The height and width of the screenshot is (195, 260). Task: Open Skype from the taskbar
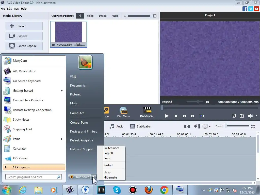click(117, 190)
